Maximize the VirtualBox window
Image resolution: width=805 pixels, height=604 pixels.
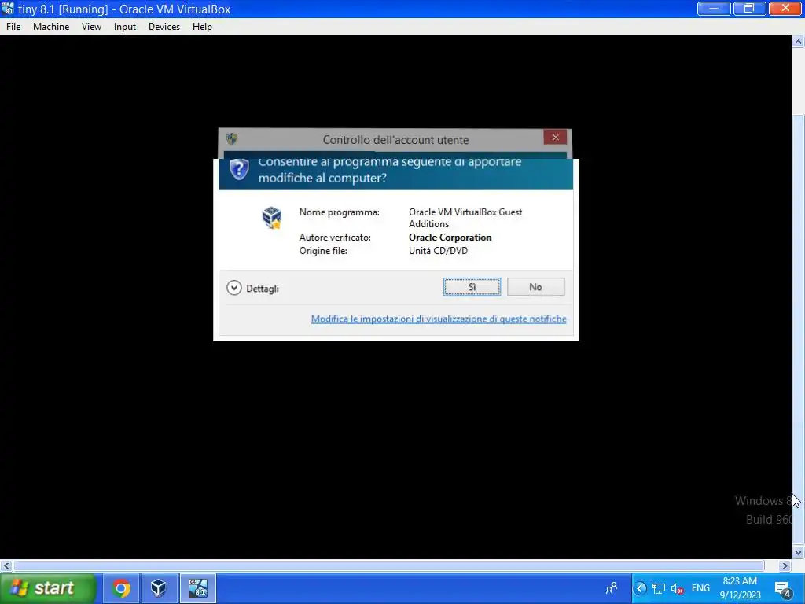coord(749,9)
